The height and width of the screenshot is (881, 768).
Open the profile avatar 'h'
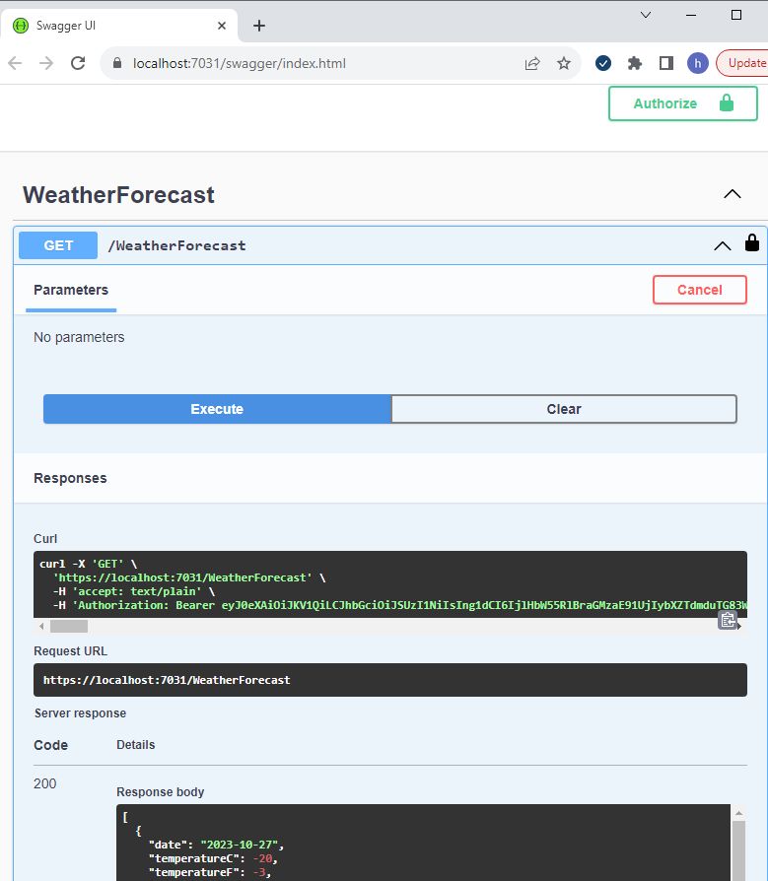tap(698, 63)
